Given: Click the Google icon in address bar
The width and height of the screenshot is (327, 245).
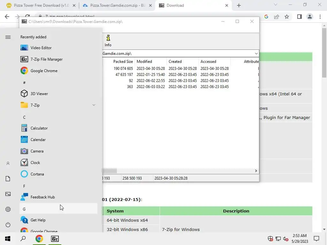Looking at the screenshot, I should pyautogui.click(x=266, y=17).
